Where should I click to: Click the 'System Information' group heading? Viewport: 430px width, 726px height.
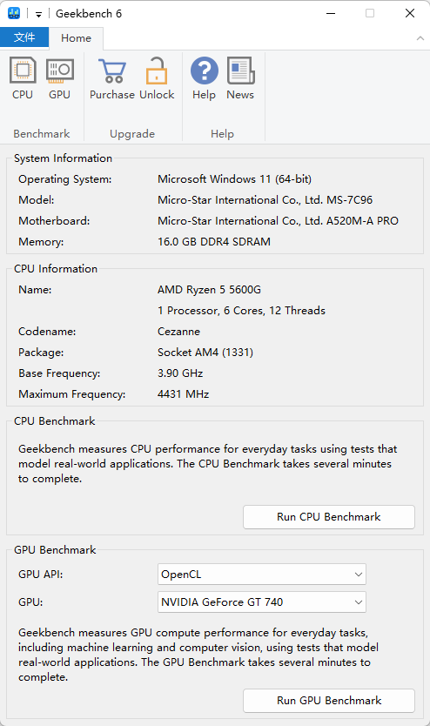[63, 158]
